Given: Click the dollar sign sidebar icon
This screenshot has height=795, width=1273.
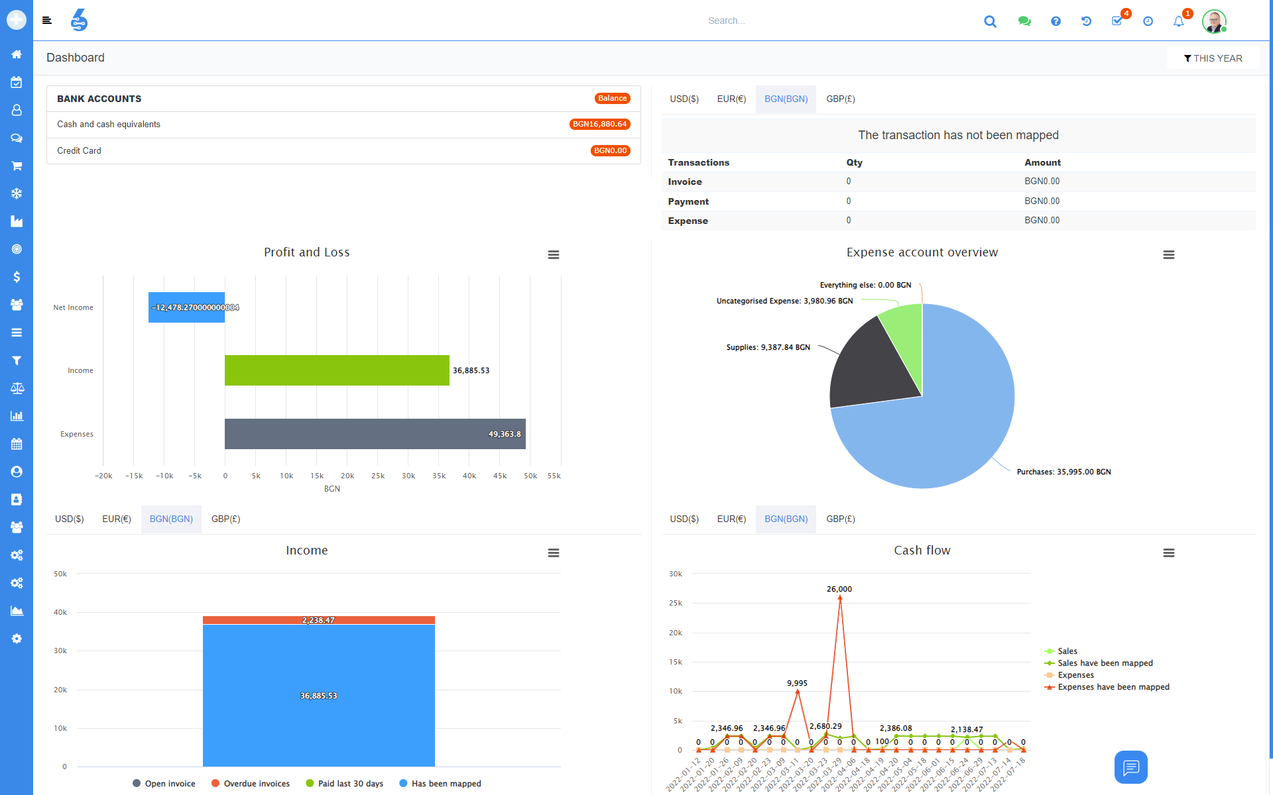Looking at the screenshot, I should [x=17, y=277].
